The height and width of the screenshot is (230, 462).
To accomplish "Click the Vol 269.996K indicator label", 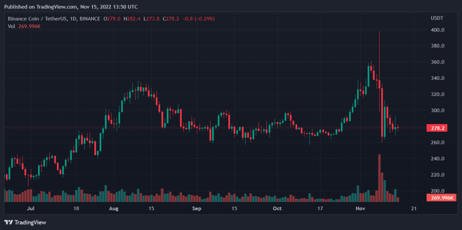I will tap(25, 26).
